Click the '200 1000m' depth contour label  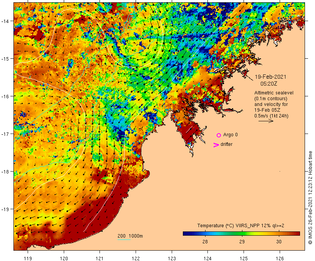(x=130, y=236)
